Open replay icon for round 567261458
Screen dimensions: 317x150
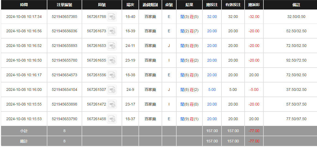(x=112, y=119)
